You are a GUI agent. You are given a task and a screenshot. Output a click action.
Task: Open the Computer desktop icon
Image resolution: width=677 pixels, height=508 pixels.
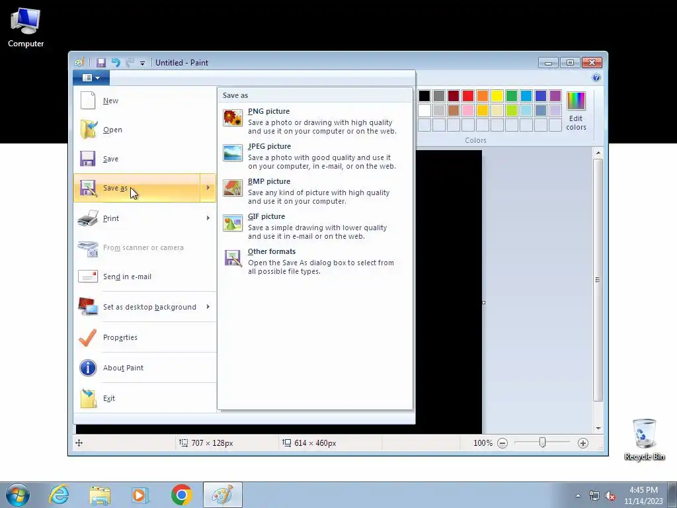26,26
